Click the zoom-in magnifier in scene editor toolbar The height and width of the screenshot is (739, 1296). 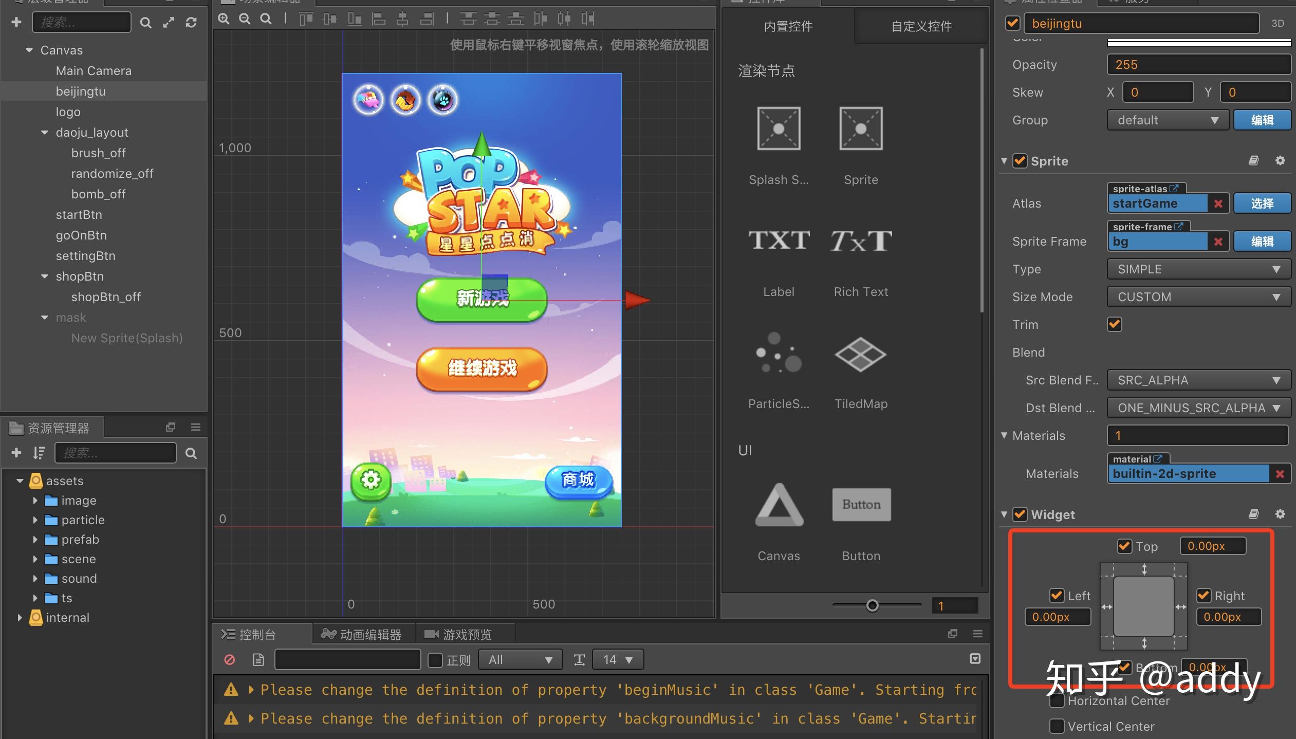[x=224, y=19]
